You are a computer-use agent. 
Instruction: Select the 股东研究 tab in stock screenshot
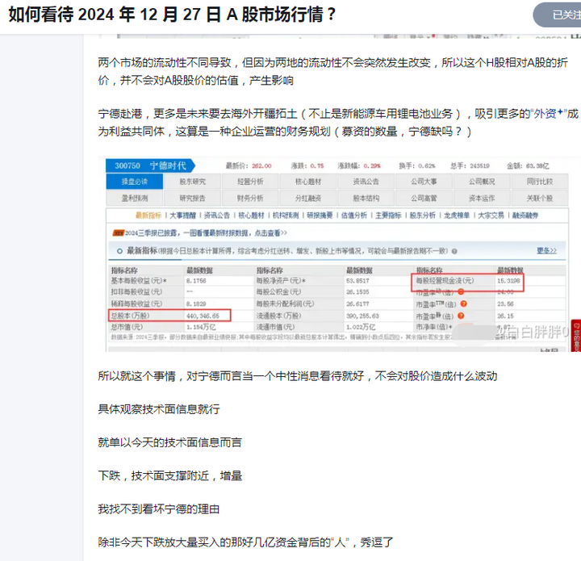tap(192, 182)
